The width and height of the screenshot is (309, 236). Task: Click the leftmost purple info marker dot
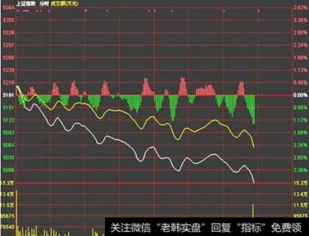[x=18, y=11]
